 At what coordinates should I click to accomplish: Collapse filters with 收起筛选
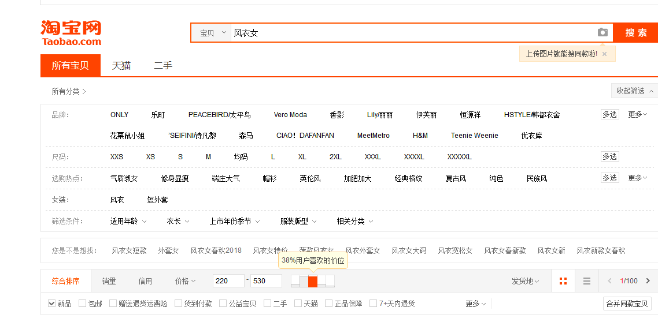(x=634, y=91)
